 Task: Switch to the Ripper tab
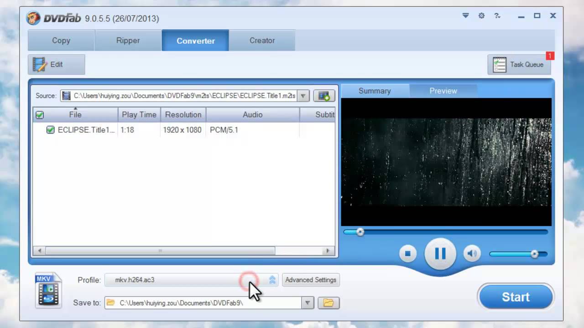[x=128, y=41]
